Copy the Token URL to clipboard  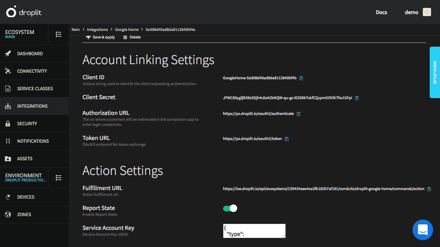[286, 139]
